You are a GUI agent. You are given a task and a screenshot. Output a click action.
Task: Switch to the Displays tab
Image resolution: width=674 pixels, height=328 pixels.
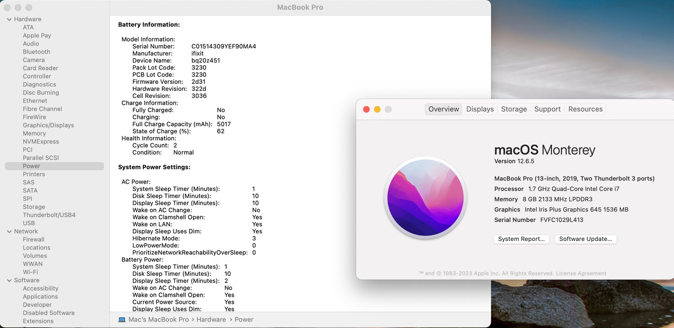479,109
